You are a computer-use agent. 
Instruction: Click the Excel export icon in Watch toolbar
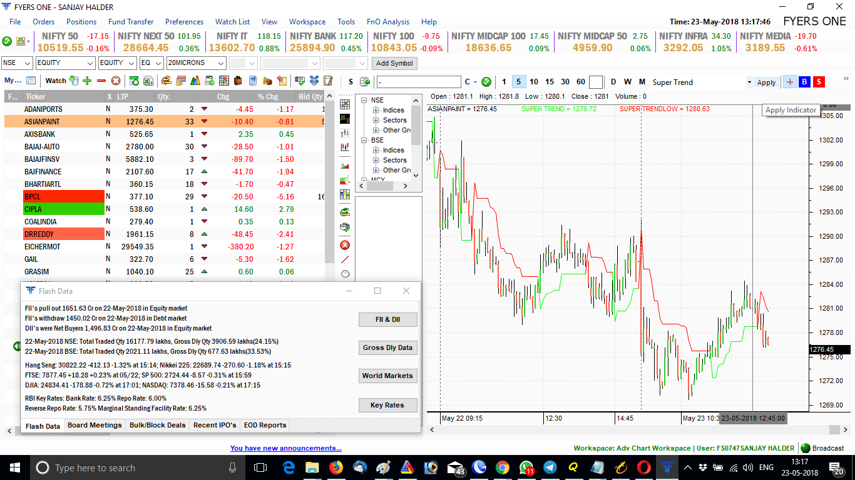[x=148, y=81]
